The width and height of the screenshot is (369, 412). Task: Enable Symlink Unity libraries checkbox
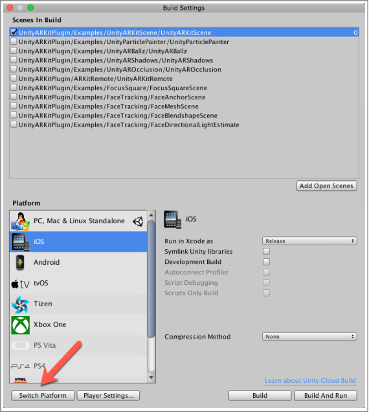point(266,252)
